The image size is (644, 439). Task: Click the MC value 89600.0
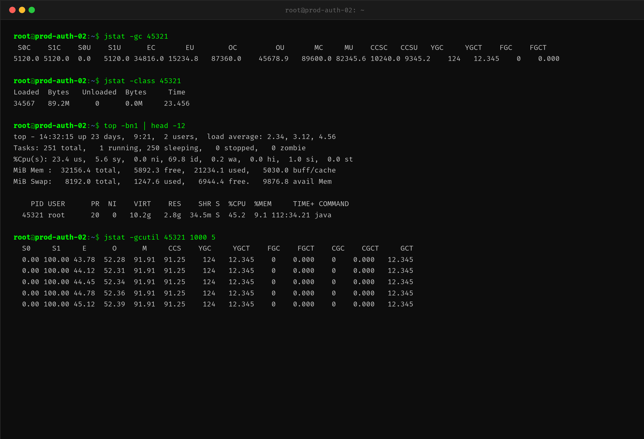[316, 59]
